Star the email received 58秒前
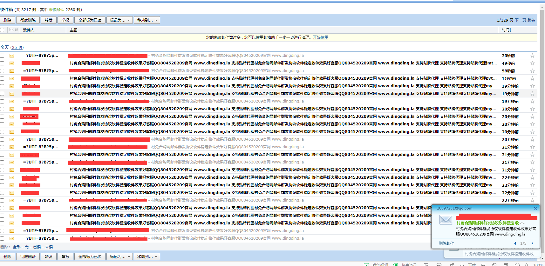 (532, 71)
